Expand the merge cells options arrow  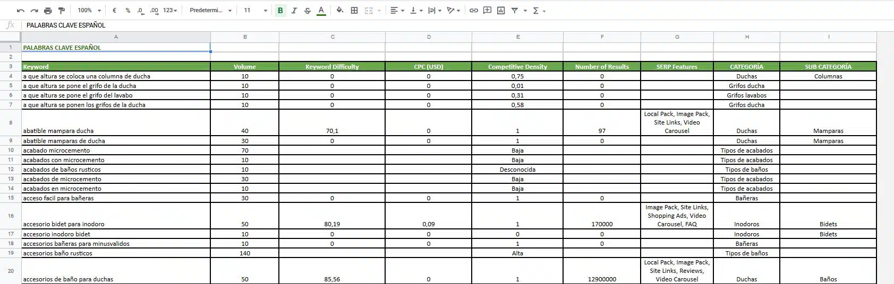(379, 11)
